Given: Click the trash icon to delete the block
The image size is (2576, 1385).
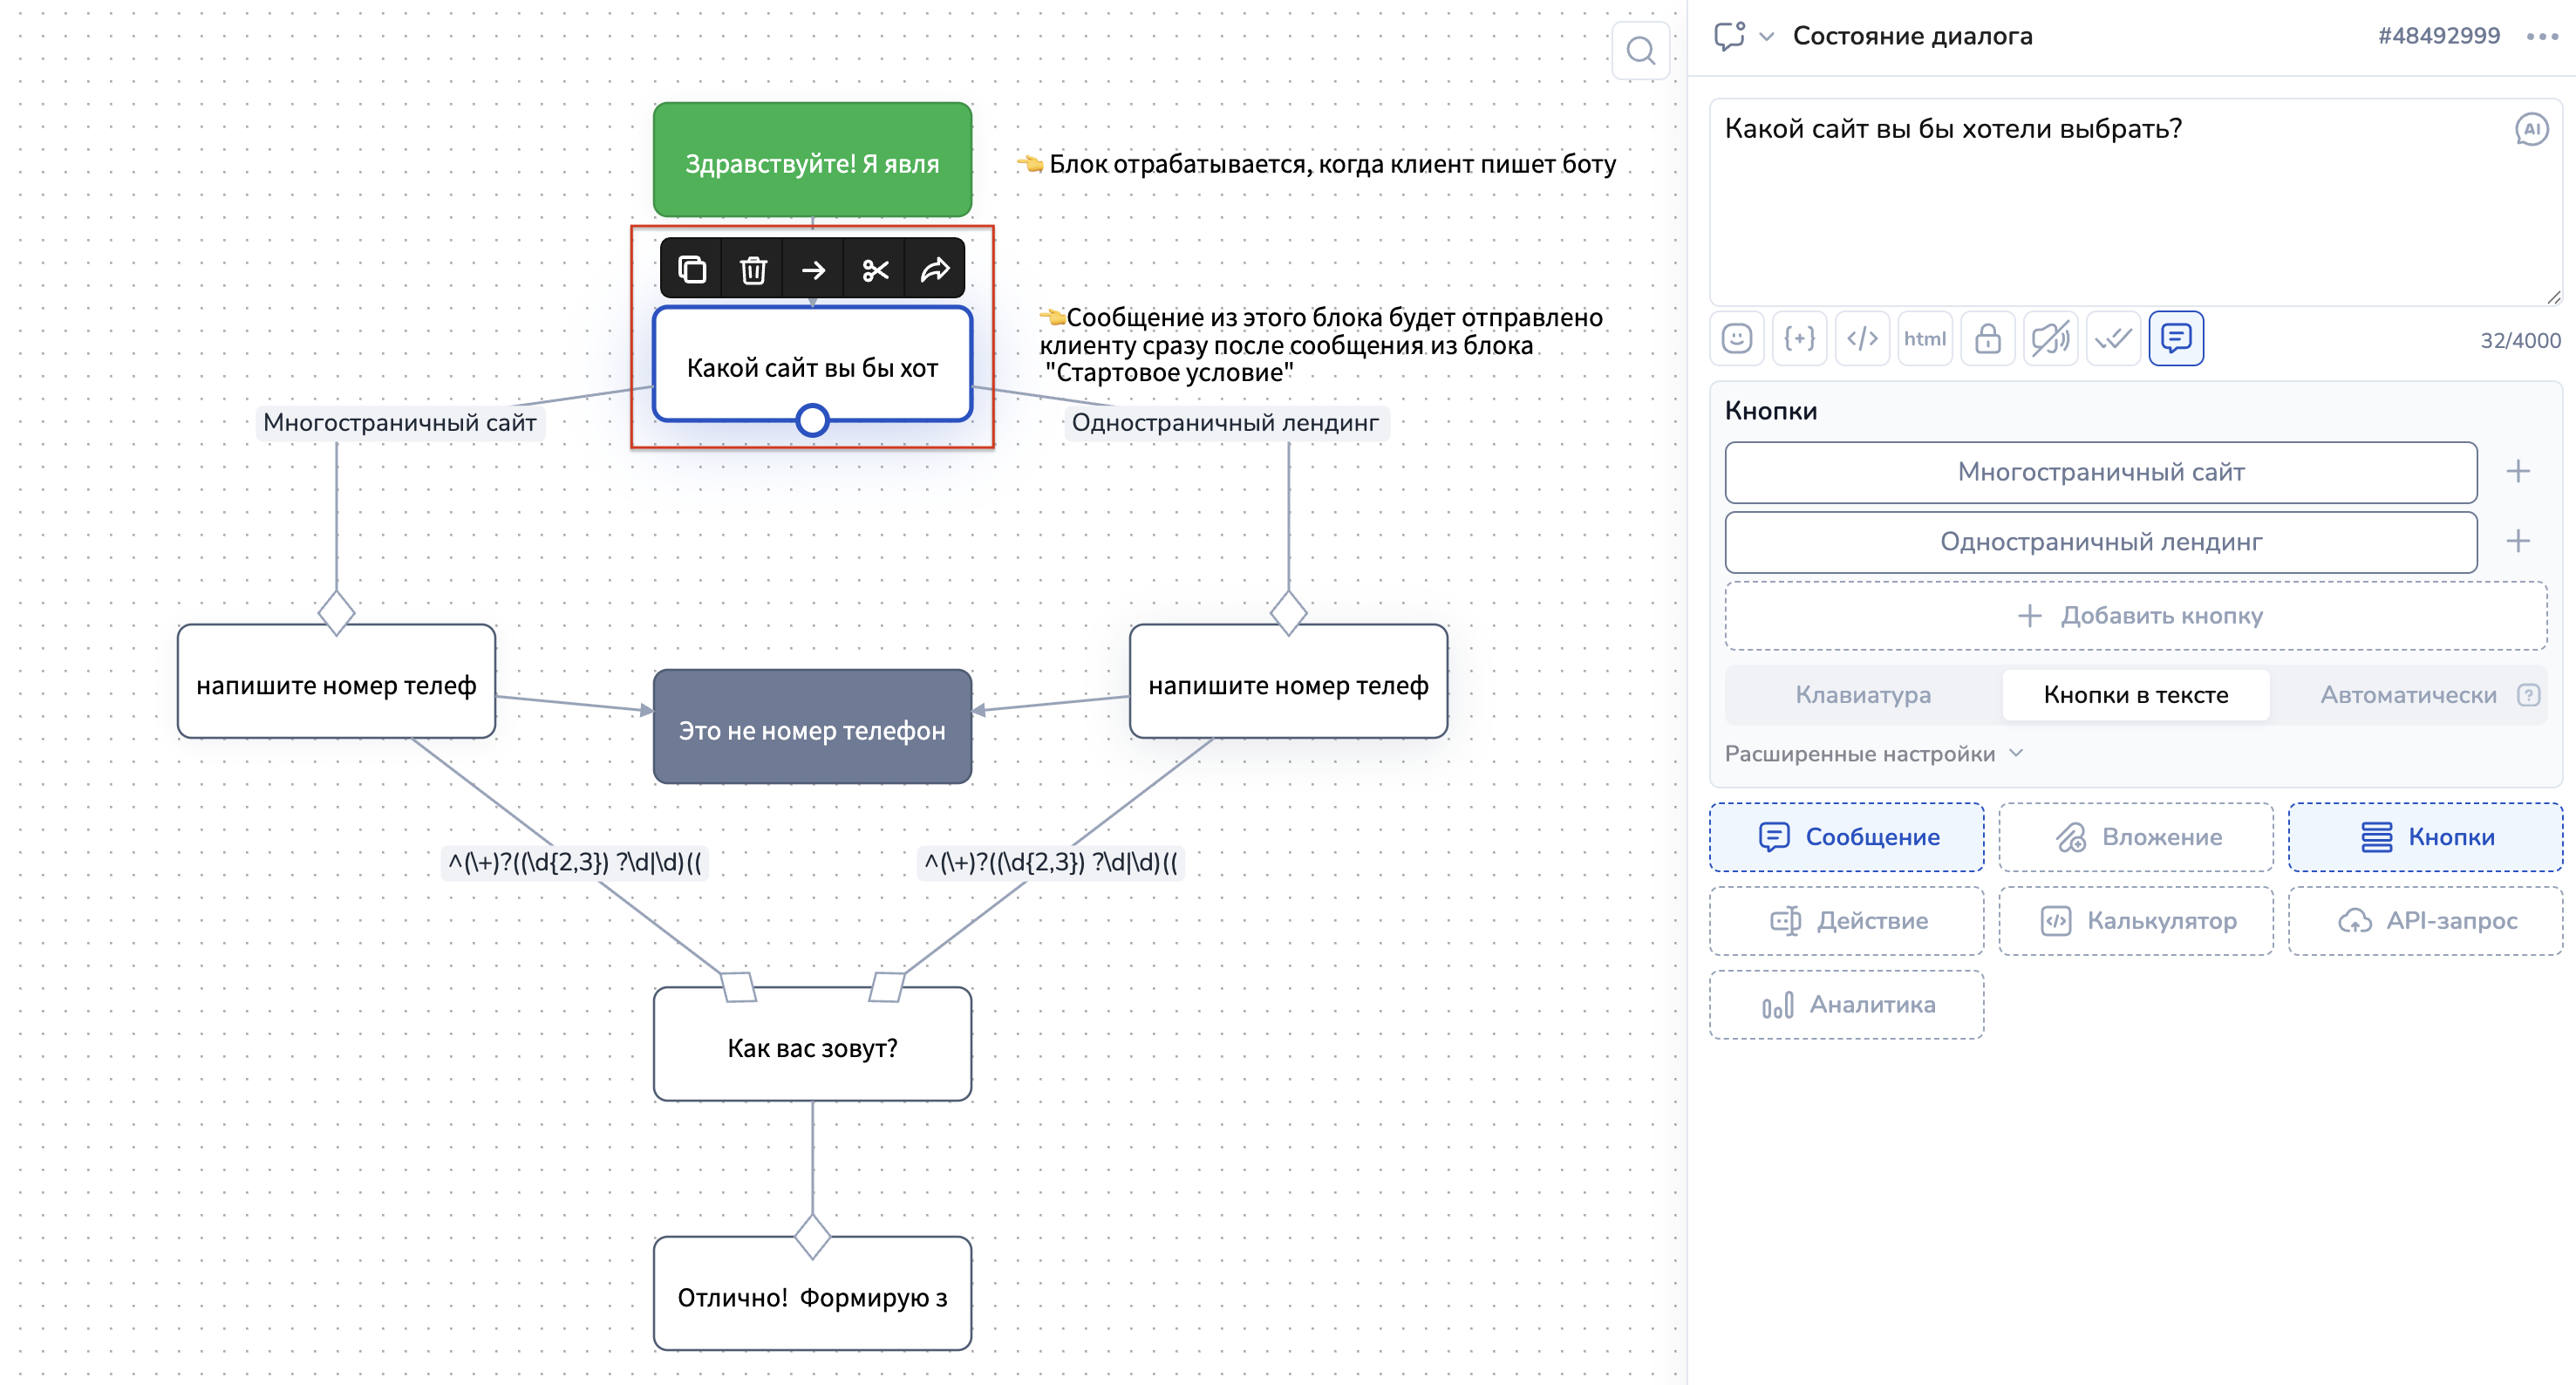Looking at the screenshot, I should [x=753, y=270].
